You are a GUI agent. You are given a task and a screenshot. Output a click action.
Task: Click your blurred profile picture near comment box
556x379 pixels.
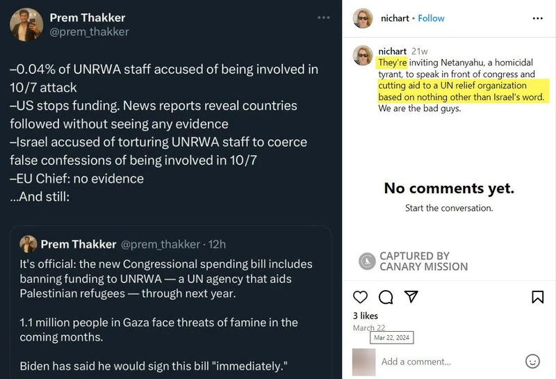click(x=363, y=362)
